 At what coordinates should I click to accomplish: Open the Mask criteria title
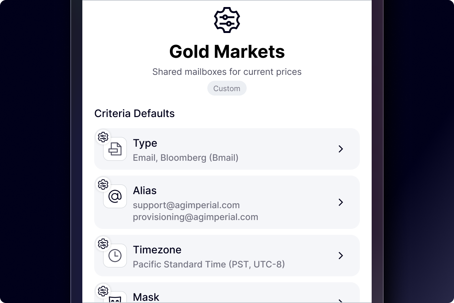pos(146,297)
